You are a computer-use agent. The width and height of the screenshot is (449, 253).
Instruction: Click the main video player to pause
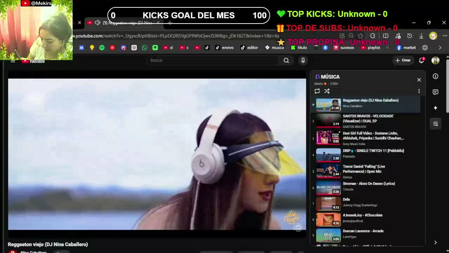157,154
